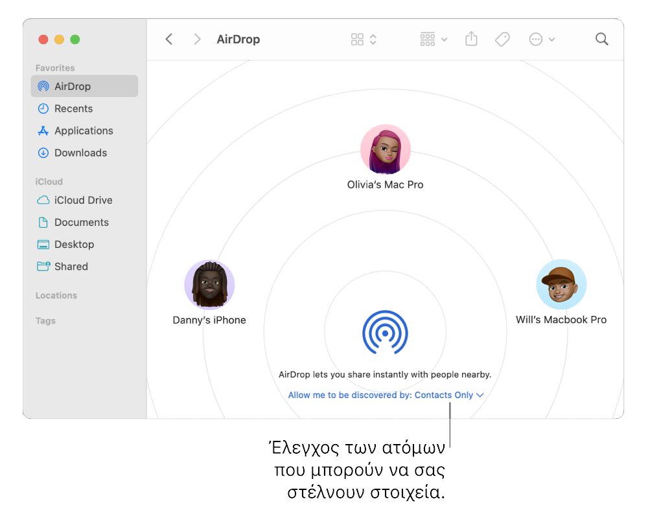Zoom the window with green button
648x523 pixels.
(75, 39)
